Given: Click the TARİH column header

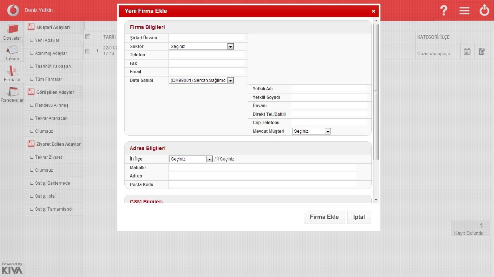Looking at the screenshot, I should tap(110, 37).
